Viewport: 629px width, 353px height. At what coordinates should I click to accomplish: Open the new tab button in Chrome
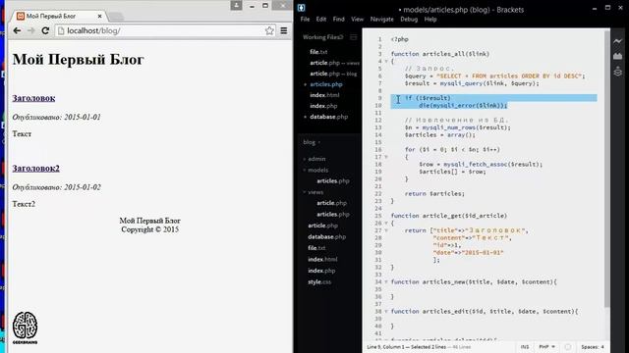tap(116, 17)
